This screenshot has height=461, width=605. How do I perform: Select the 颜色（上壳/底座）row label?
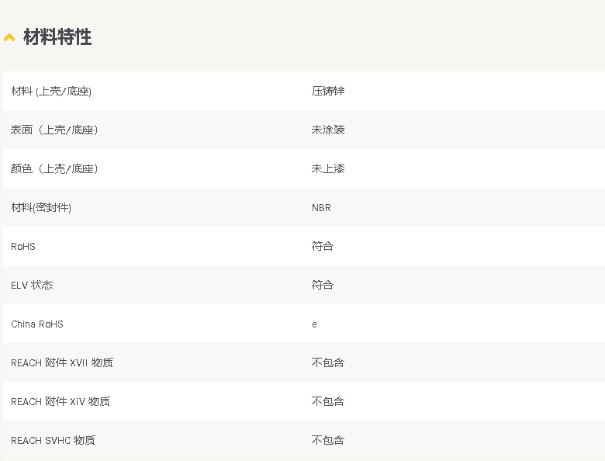point(54,168)
